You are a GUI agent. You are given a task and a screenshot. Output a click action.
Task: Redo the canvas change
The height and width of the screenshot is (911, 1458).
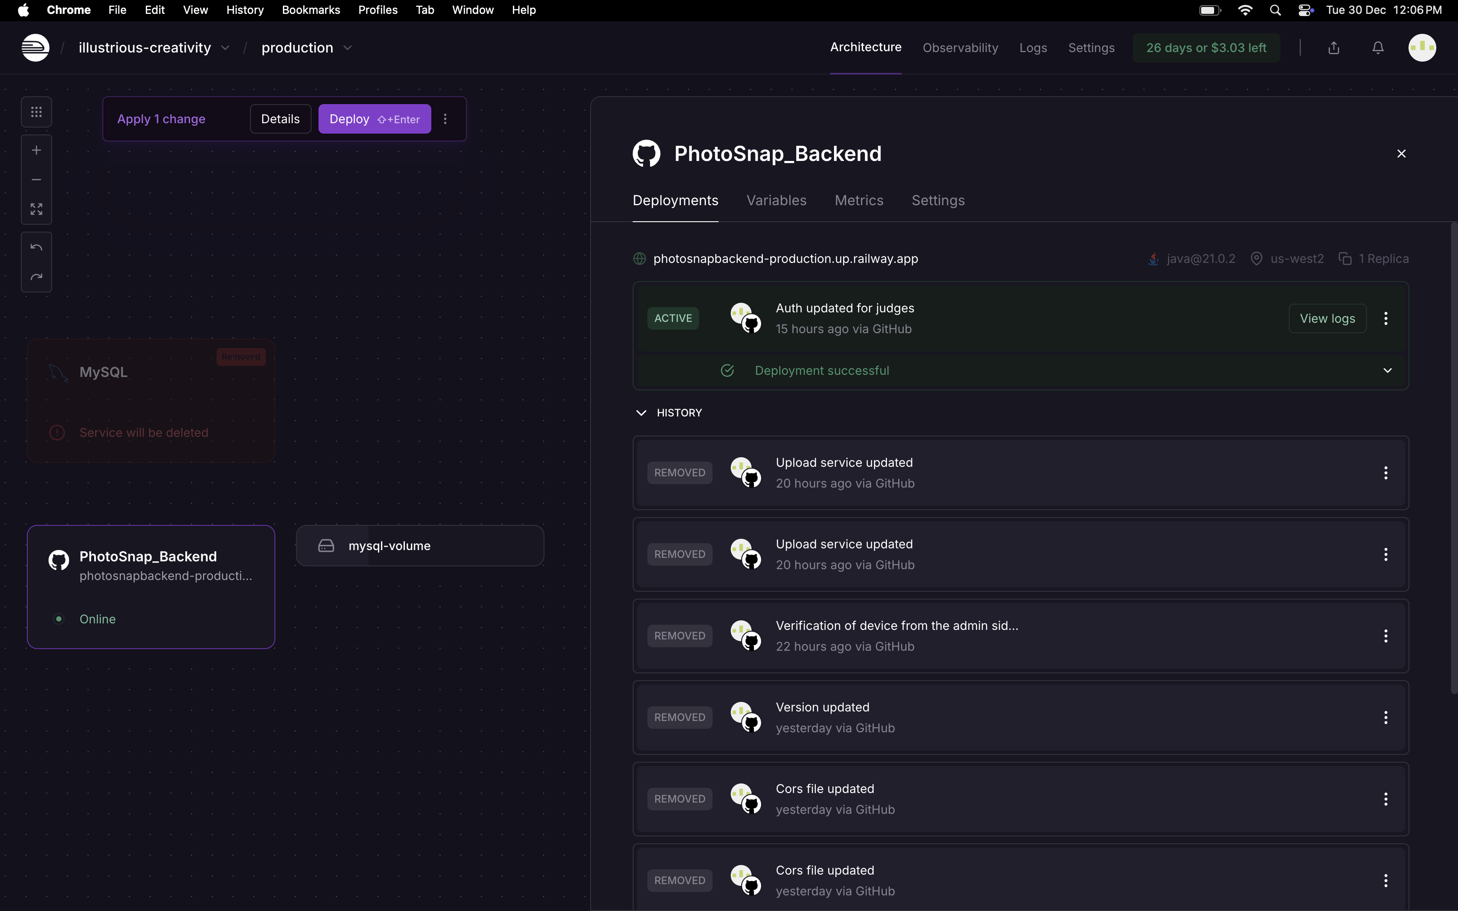coord(36,277)
